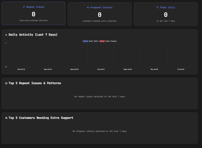202x148 pixels.
Task: Open the Total Calls card title
Action: pyautogui.click(x=167, y=8)
